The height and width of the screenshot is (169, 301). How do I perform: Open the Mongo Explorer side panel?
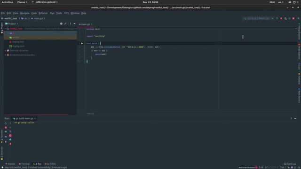tap(299, 31)
